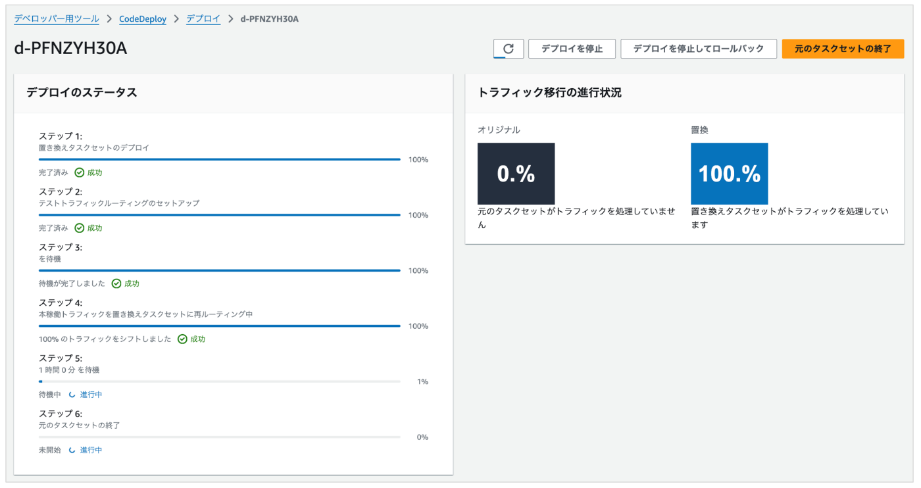This screenshot has width=921, height=488.
Task: Click the success check icon next to 待機が完了しました
Action: point(116,284)
